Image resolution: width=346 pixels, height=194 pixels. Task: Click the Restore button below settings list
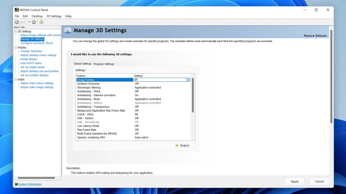(x=185, y=146)
